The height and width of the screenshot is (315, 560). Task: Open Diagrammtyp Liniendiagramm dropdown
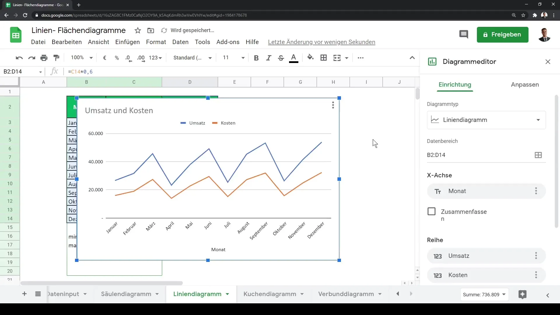pyautogui.click(x=486, y=120)
